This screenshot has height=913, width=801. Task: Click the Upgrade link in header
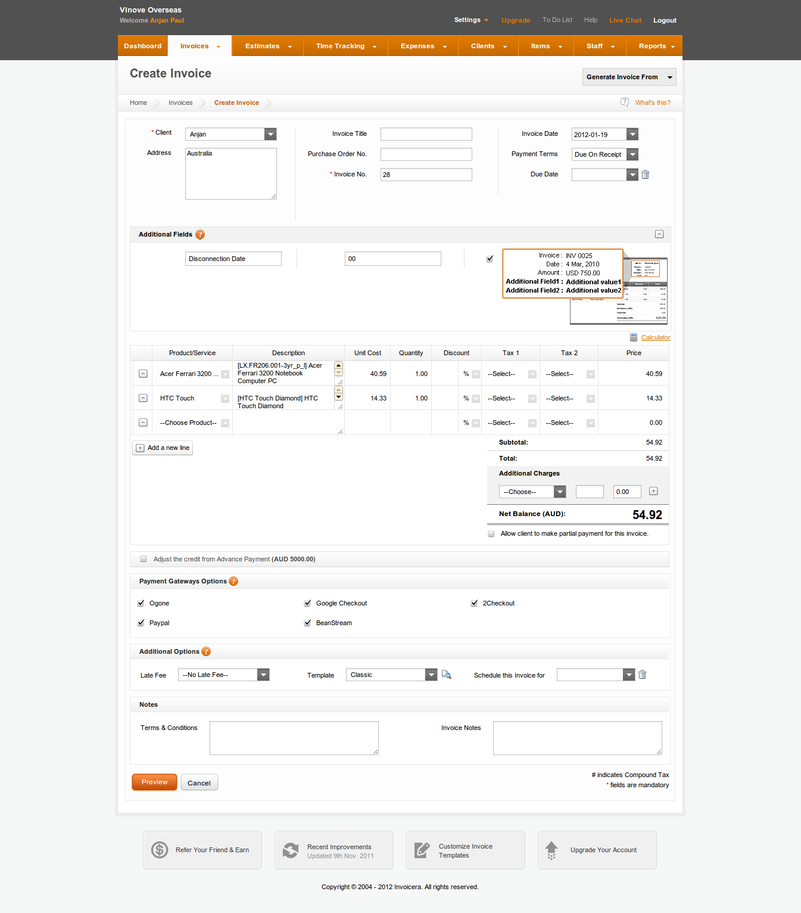pos(516,20)
